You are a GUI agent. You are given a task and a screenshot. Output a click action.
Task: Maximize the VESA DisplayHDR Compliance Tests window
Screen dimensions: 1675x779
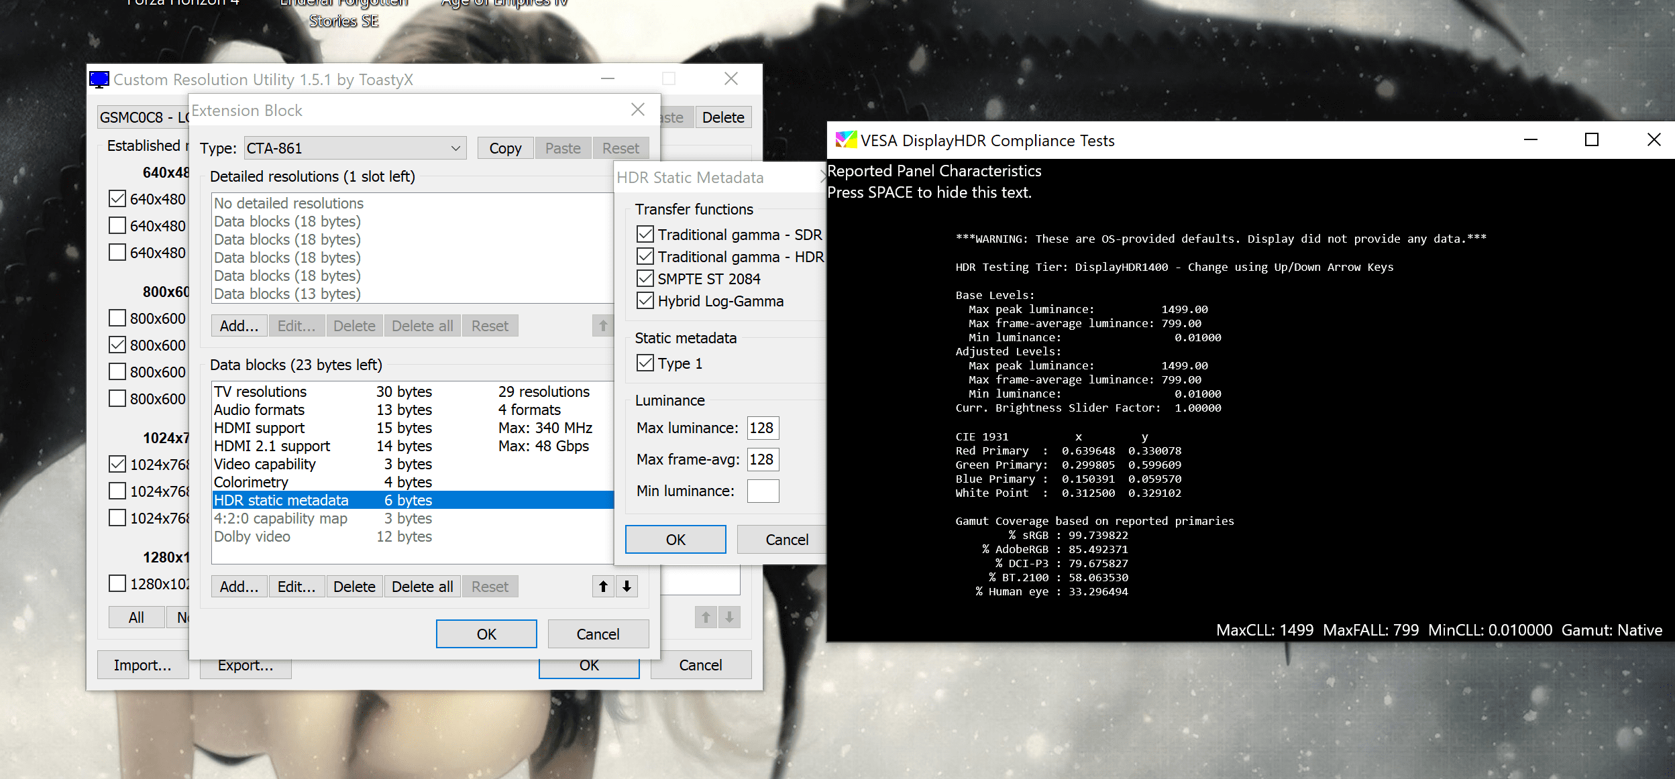click(1592, 139)
